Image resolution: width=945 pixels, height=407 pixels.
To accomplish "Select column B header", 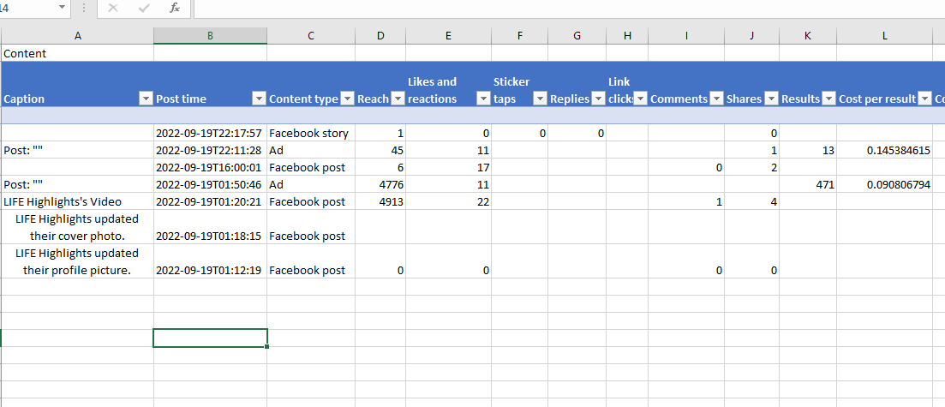I will (210, 35).
